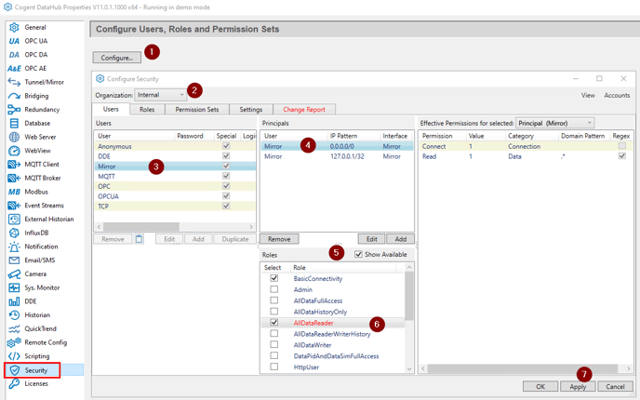Click the Web Server sidebar icon
640x400 pixels.
[14, 137]
